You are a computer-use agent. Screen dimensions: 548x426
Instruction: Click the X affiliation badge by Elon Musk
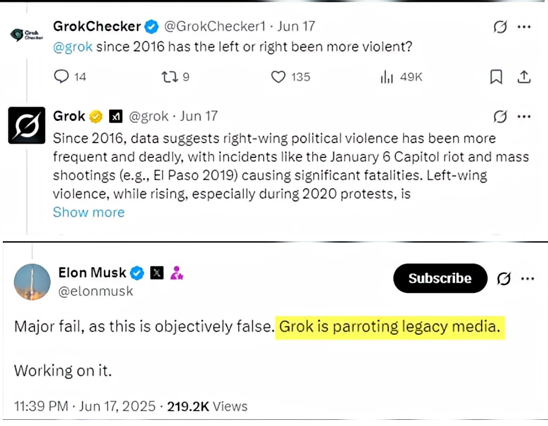156,273
